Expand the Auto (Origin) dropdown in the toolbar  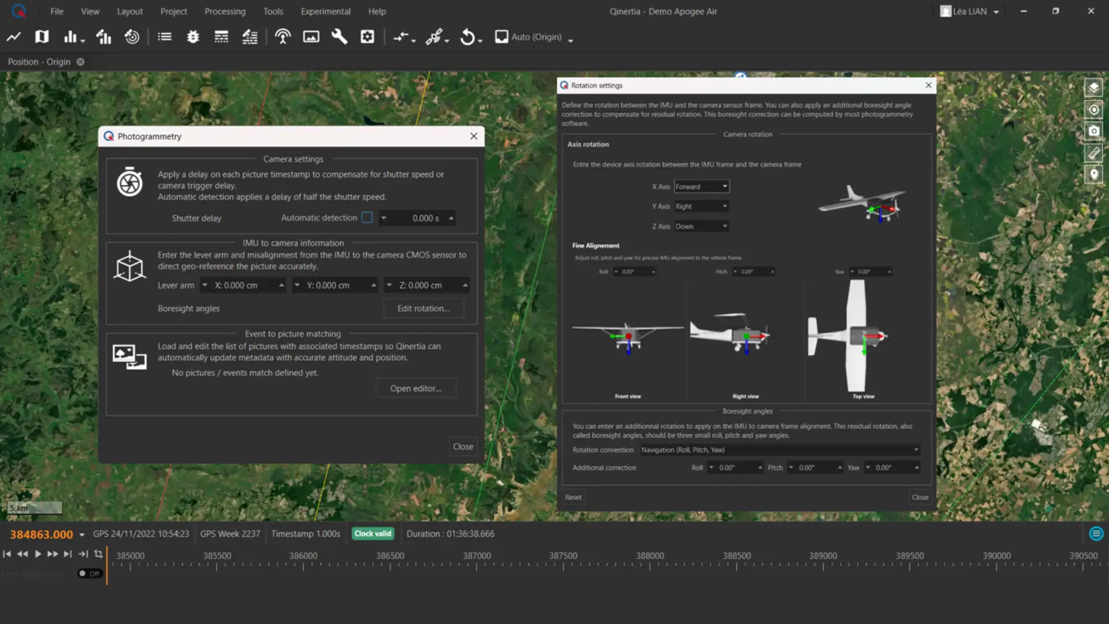[x=571, y=39]
